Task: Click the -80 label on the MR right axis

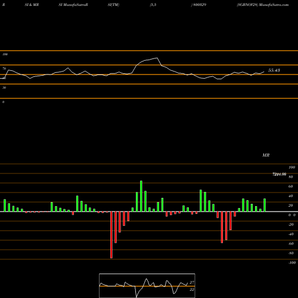Action: (x=291, y=253)
